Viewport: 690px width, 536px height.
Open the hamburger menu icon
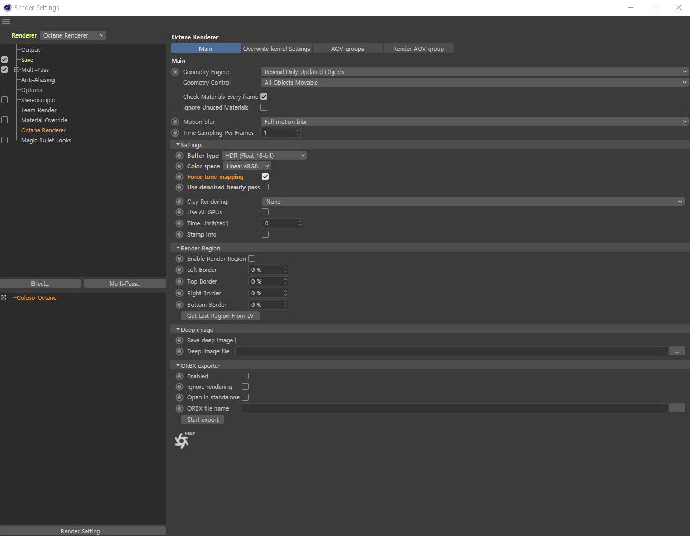coord(6,22)
